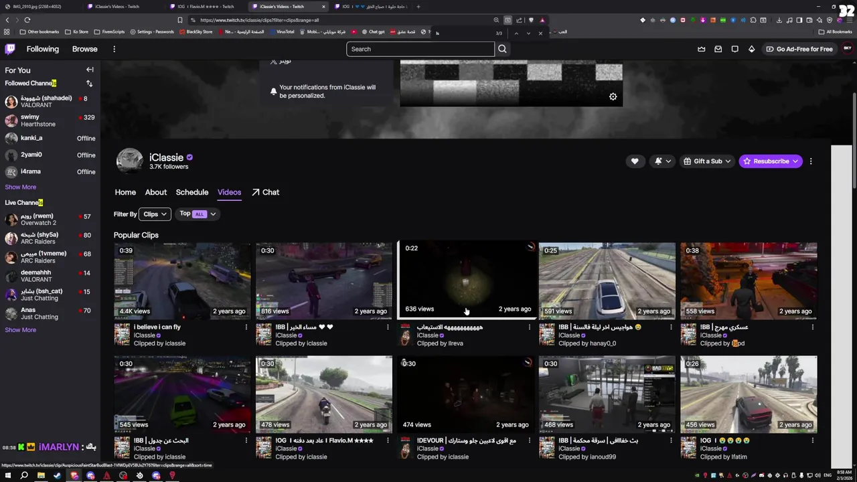
Task: Reload the page with the refresh icon
Action: coord(27,20)
